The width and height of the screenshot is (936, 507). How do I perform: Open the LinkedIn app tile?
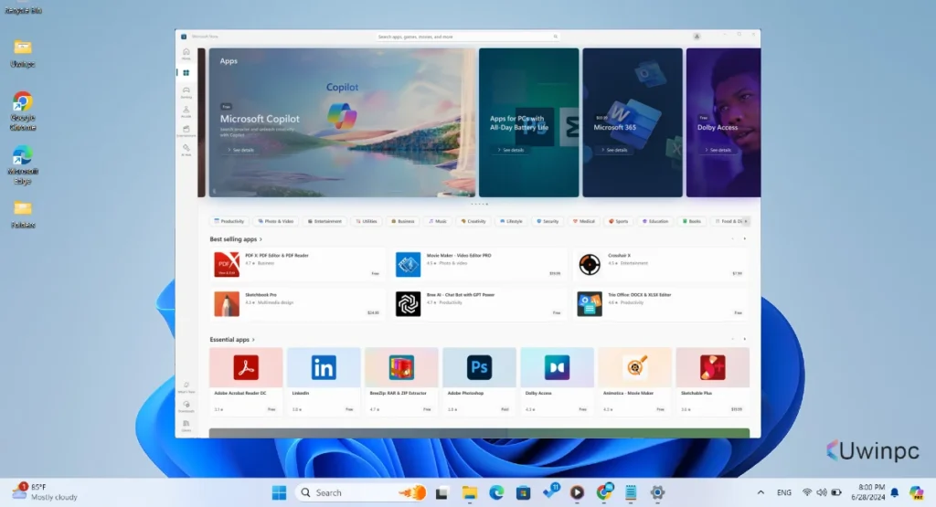click(324, 381)
